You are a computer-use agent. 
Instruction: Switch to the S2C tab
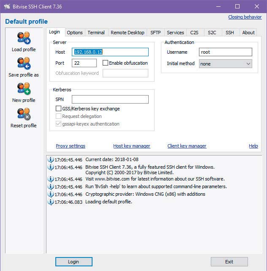pos(212,33)
